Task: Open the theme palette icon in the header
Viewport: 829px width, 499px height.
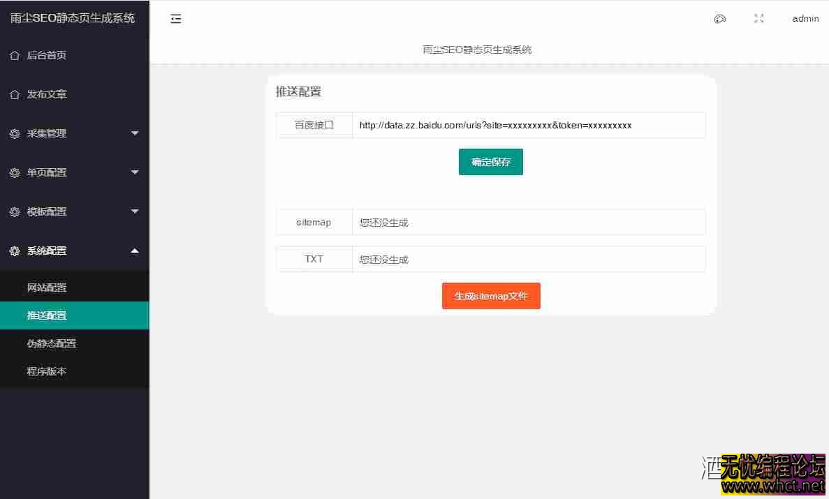Action: [x=720, y=19]
